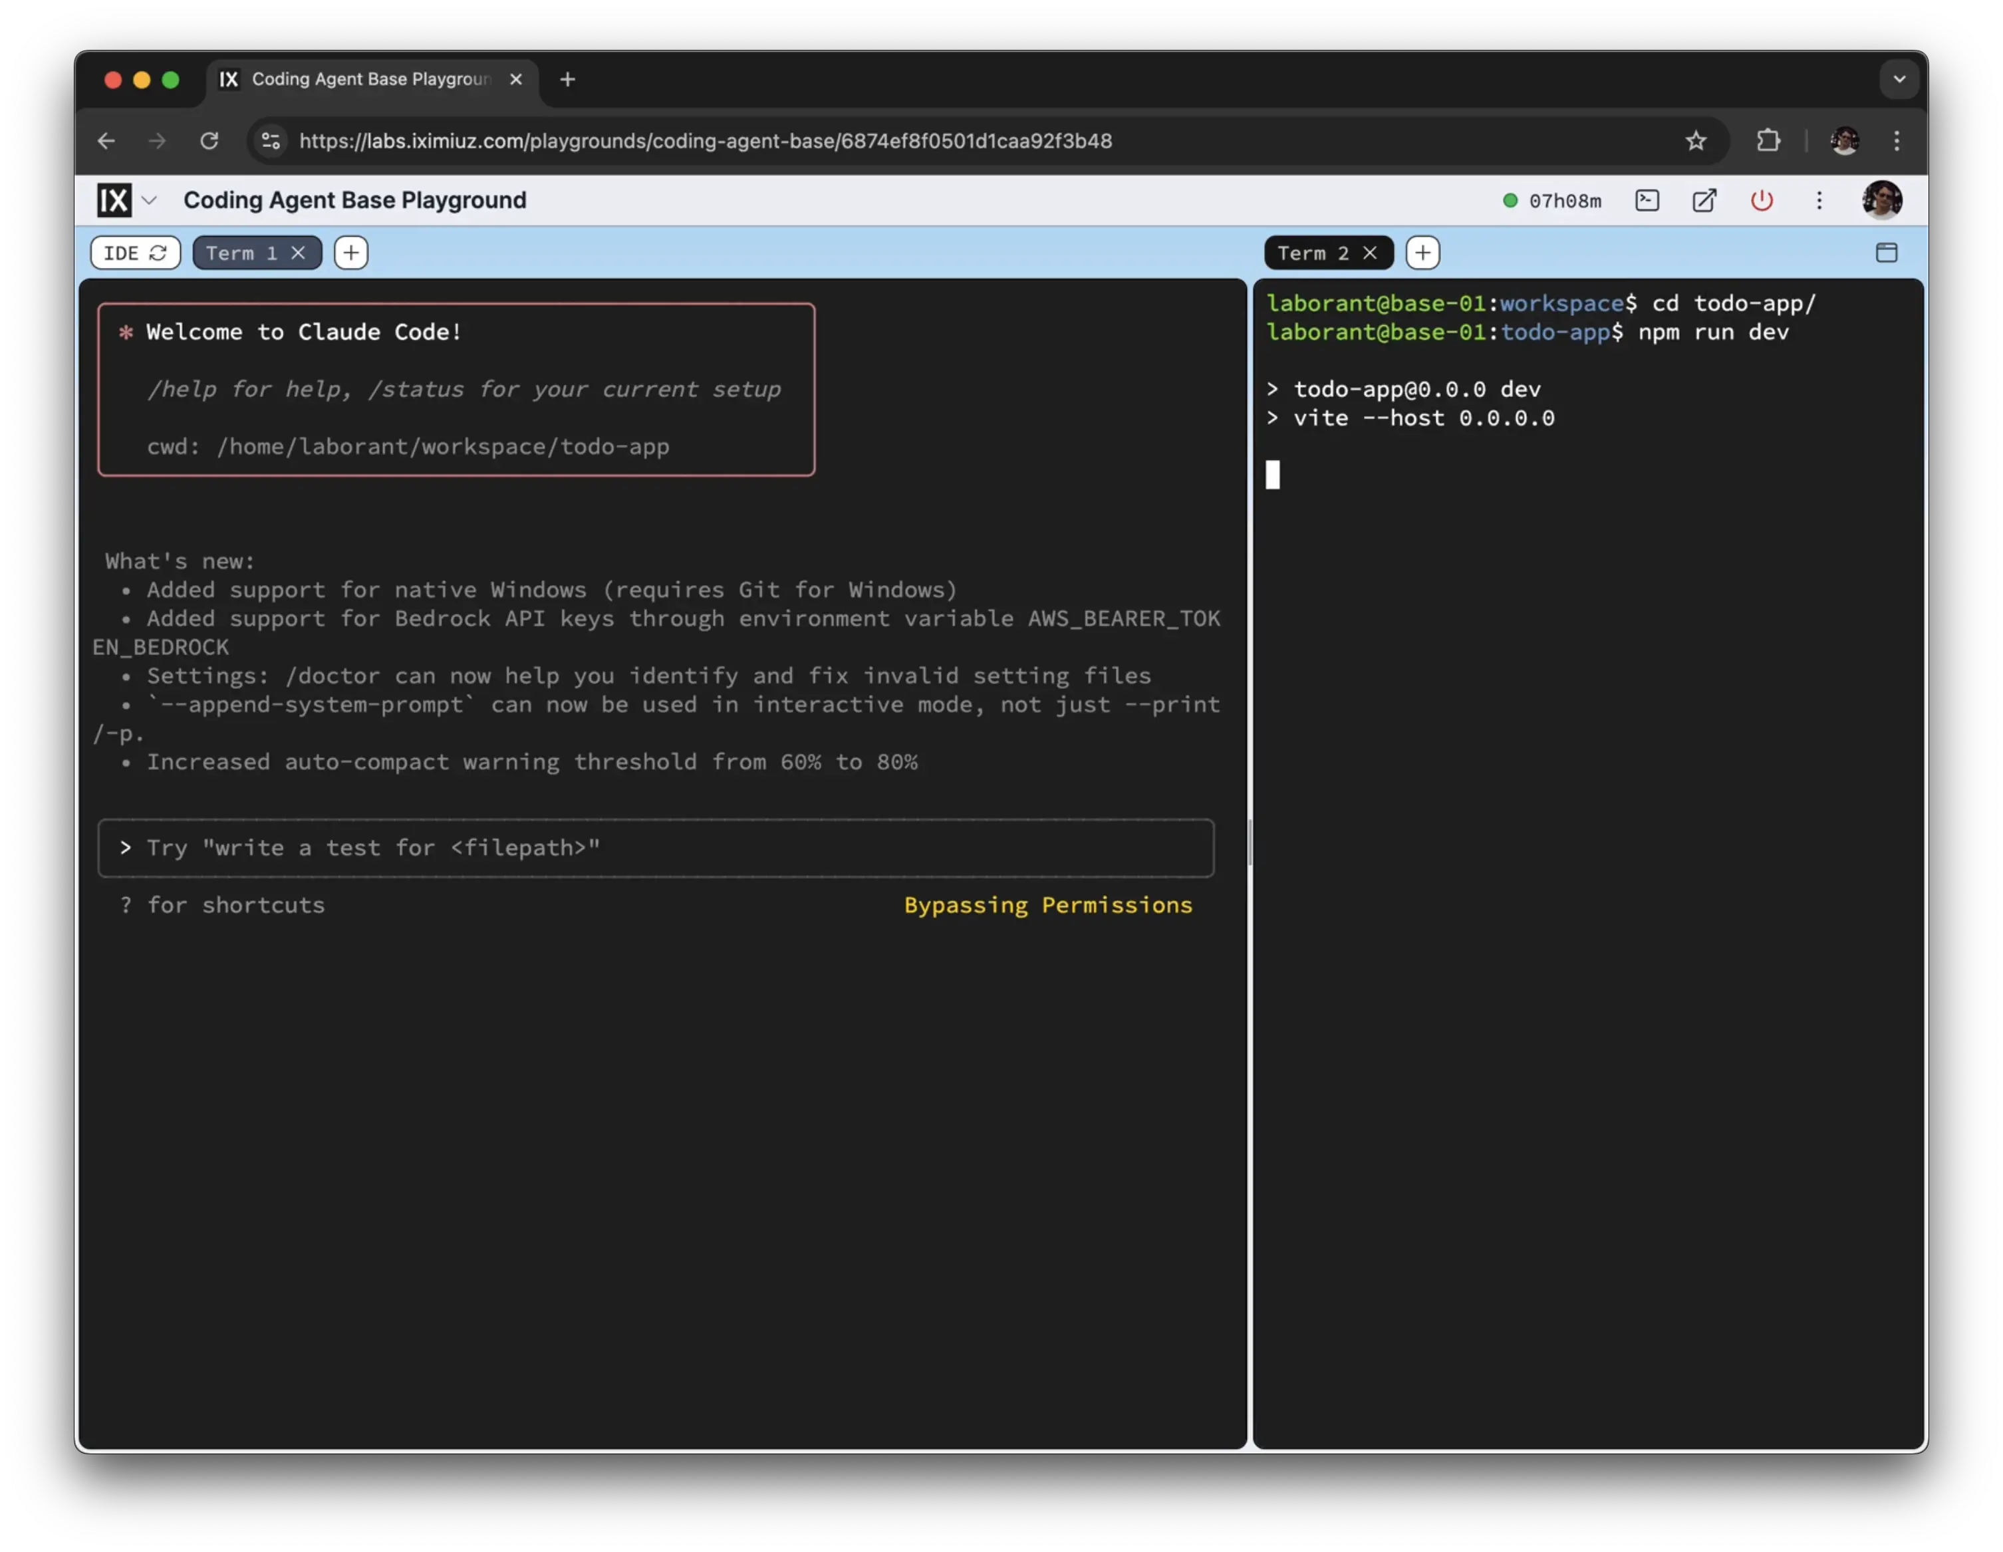Click the cwd path /home/laborant/workspace/todo-app
The width and height of the screenshot is (2003, 1552).
(x=443, y=447)
